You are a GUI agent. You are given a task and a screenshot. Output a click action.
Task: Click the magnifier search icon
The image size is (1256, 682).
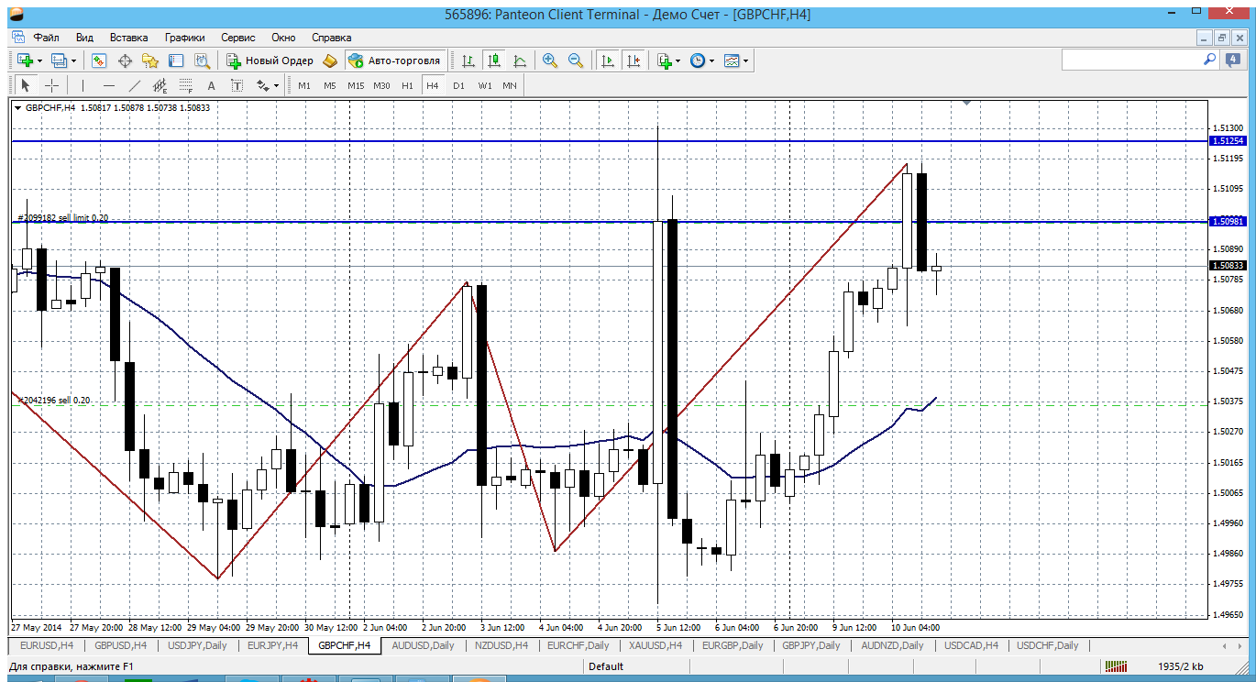click(1209, 60)
